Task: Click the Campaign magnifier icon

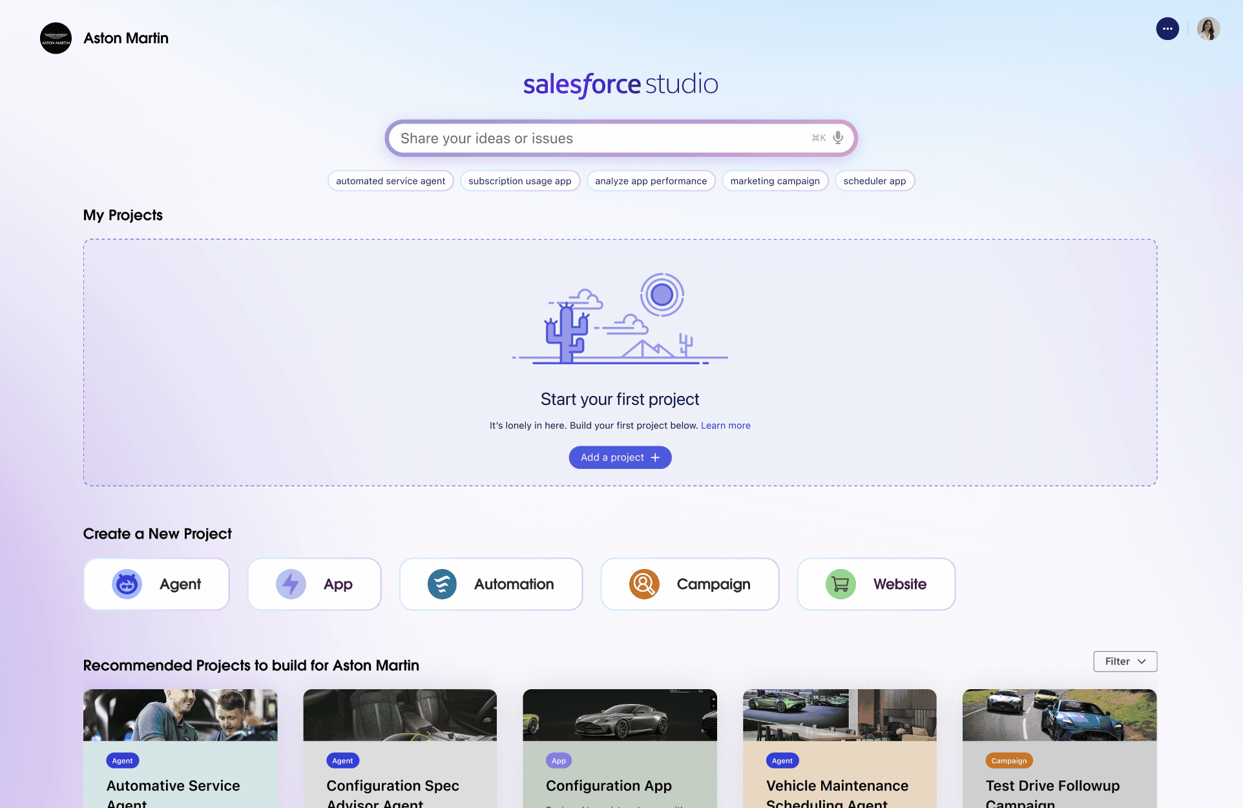Action: [644, 584]
